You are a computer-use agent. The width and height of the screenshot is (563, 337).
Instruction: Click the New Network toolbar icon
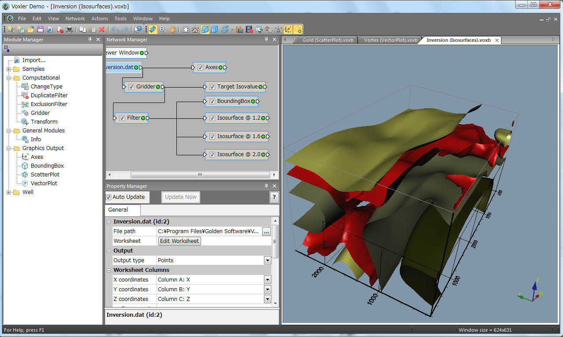point(11,29)
